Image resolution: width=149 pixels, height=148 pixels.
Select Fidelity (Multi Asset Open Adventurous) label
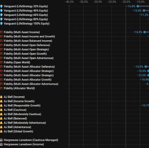pyautogui.click(x=29, y=58)
